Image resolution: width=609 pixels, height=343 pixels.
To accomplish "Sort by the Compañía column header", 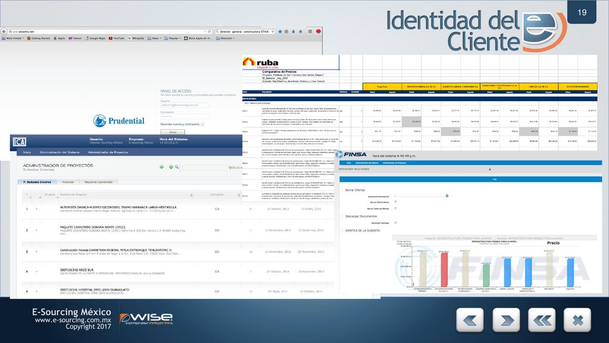I will pyautogui.click(x=216, y=195).
